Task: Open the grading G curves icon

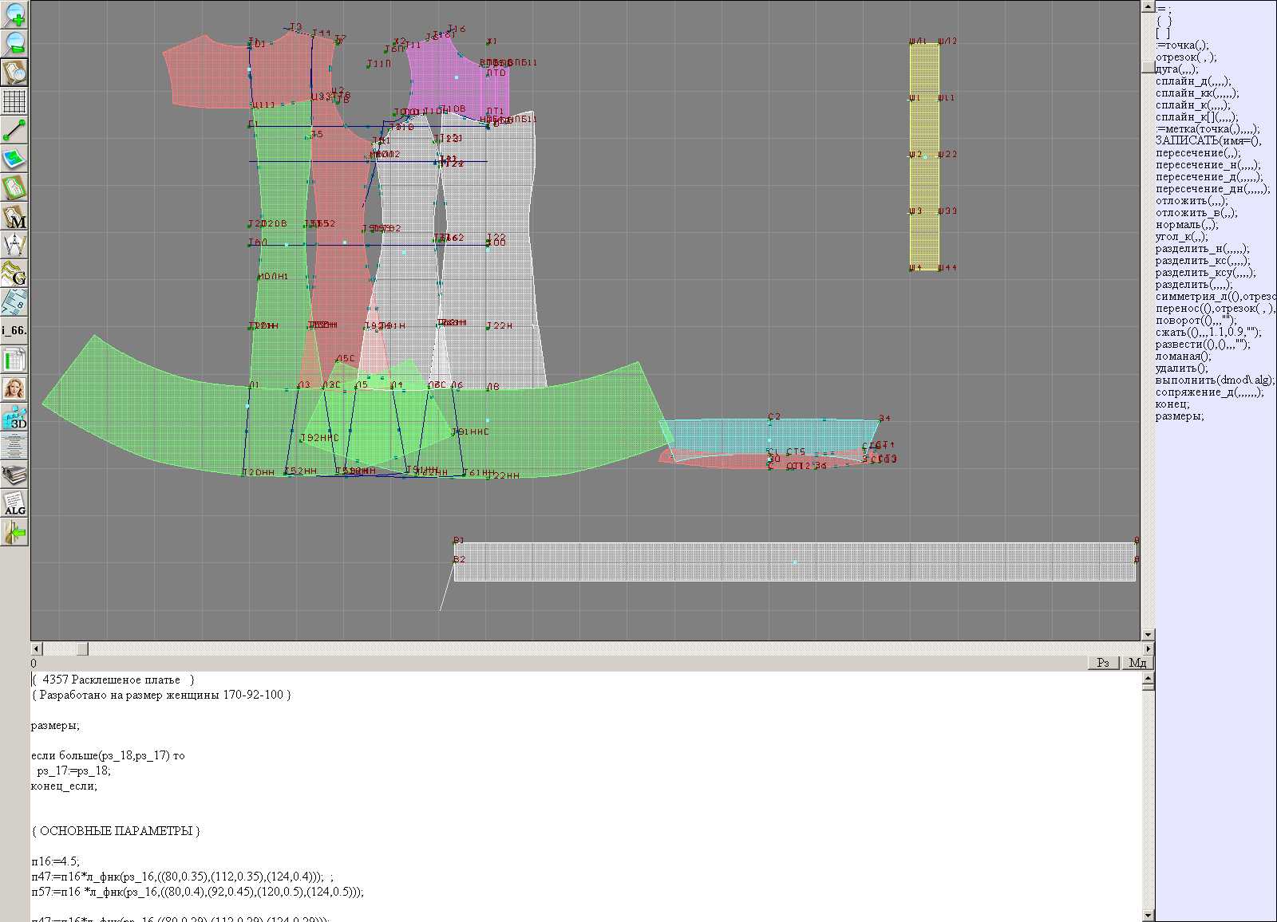Action: pyautogui.click(x=14, y=274)
